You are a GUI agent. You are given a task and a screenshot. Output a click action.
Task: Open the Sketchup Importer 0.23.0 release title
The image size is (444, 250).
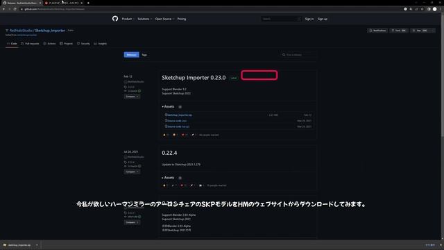pyautogui.click(x=194, y=78)
